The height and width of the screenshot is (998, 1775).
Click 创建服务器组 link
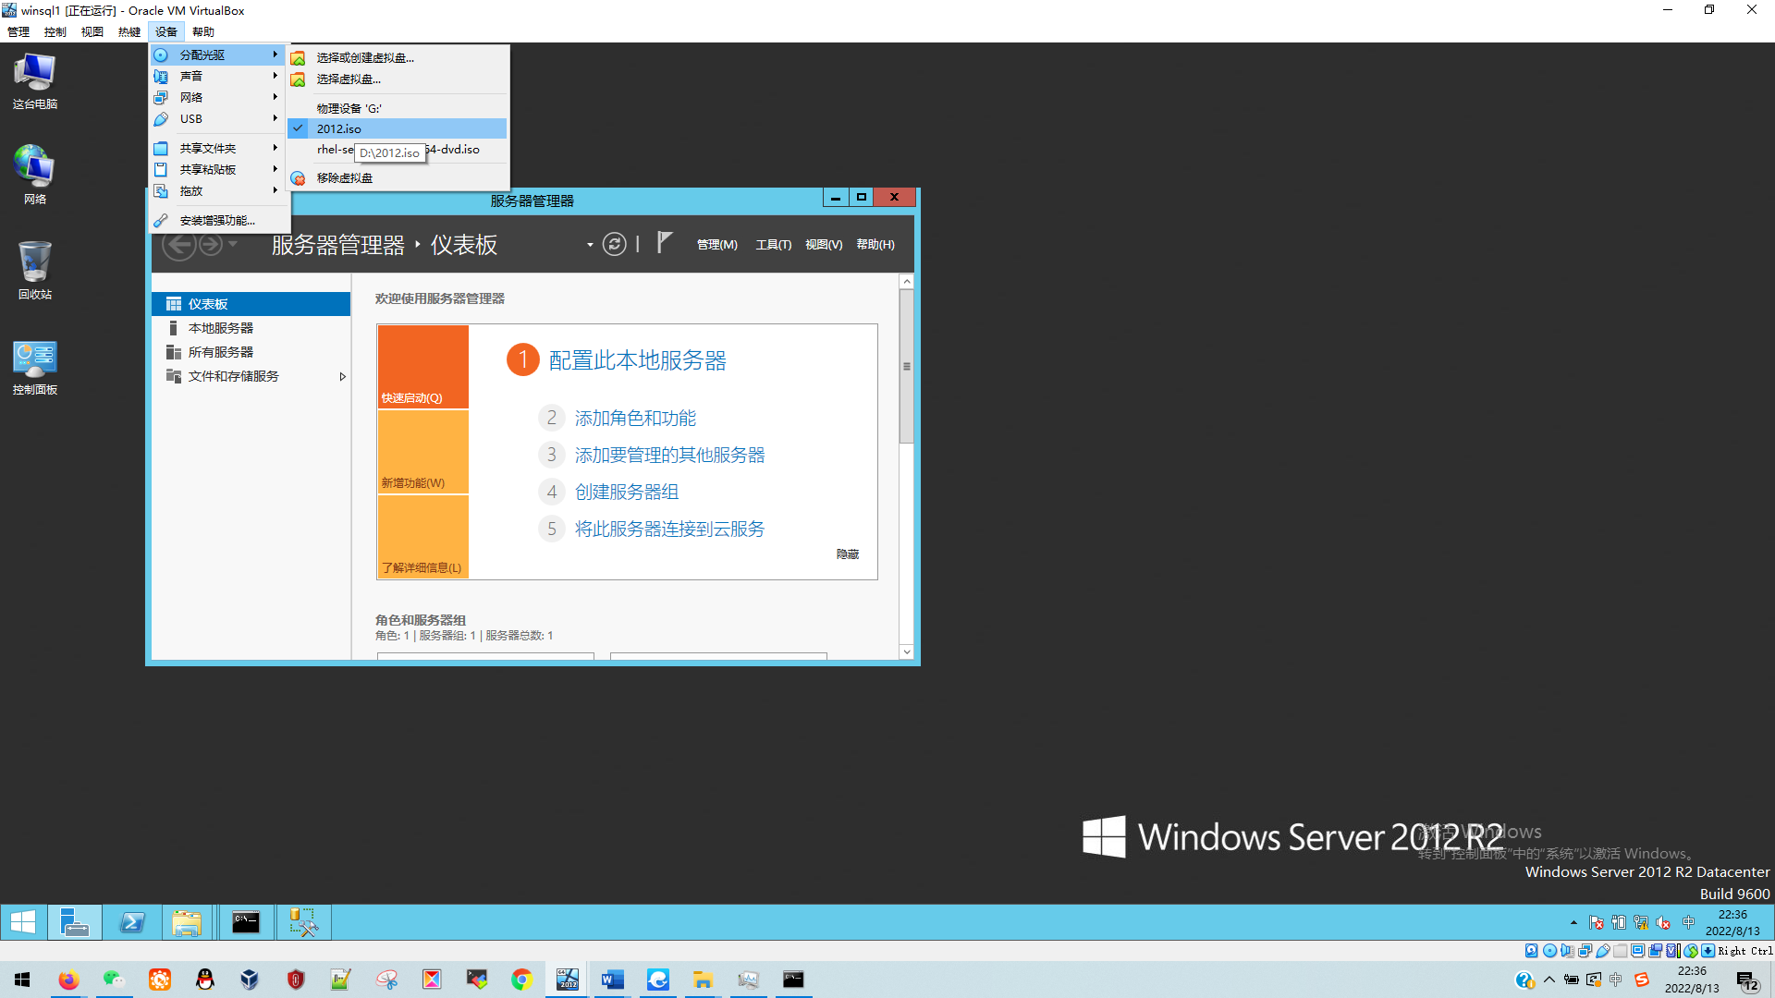[627, 493]
